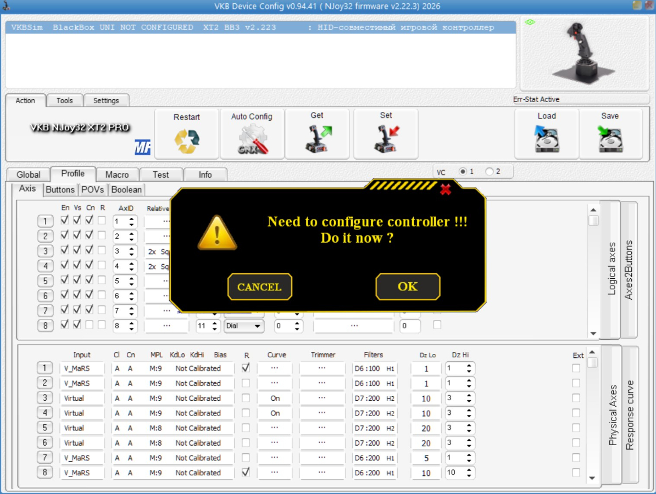Viewport: 656px width, 494px height.
Task: Adjust Dz Hi stepper for physical axis 8
Action: 469,473
